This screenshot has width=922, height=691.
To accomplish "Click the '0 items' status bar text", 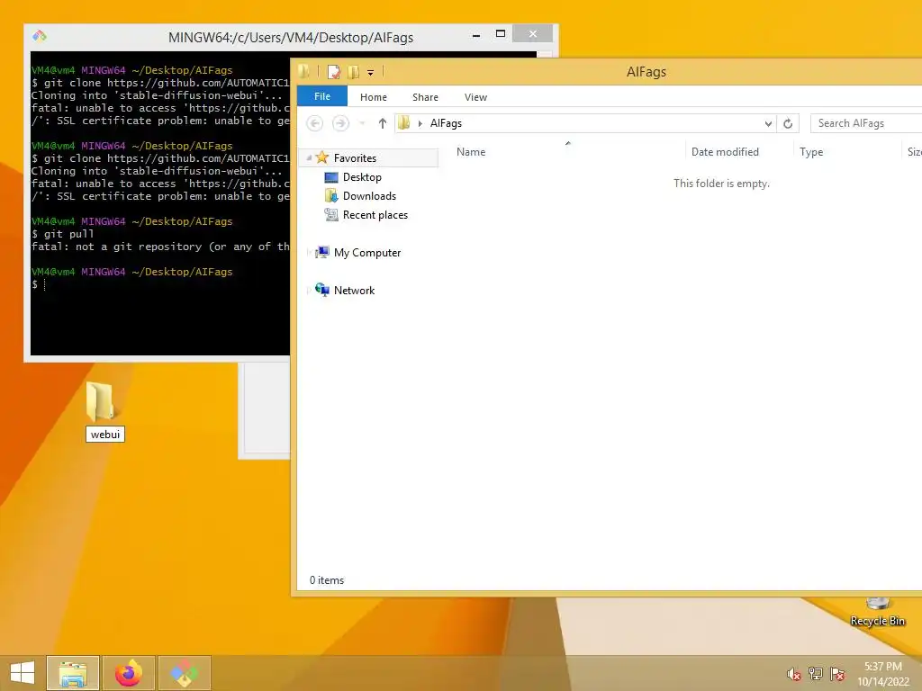I will click(327, 580).
